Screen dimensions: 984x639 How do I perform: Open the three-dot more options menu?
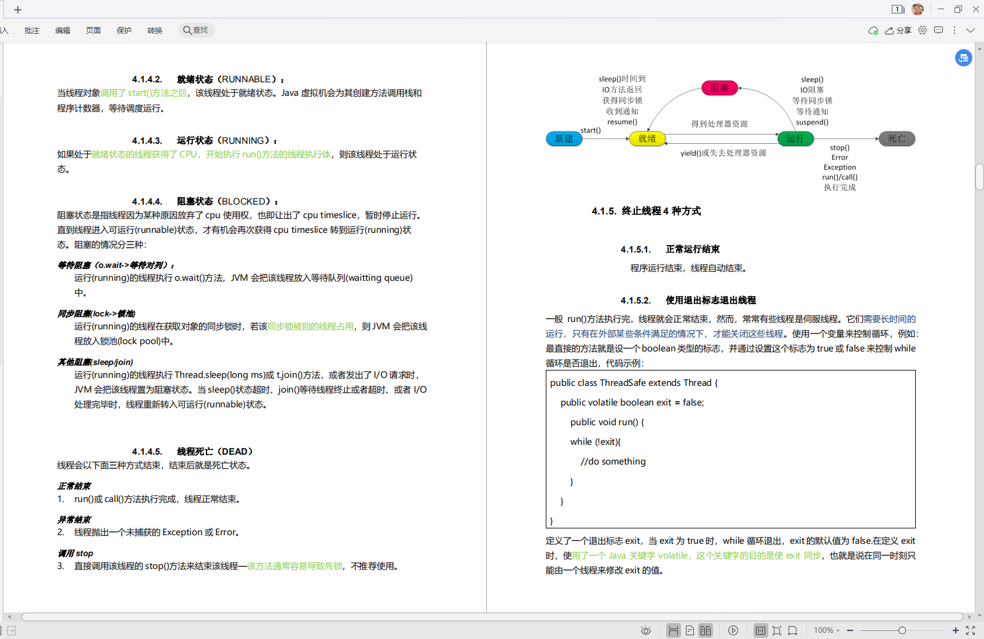pos(954,30)
